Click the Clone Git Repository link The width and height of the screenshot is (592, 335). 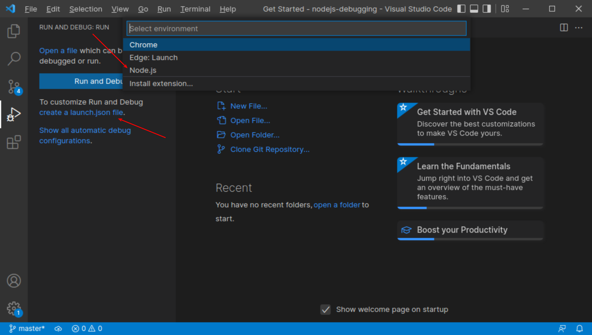[269, 149]
